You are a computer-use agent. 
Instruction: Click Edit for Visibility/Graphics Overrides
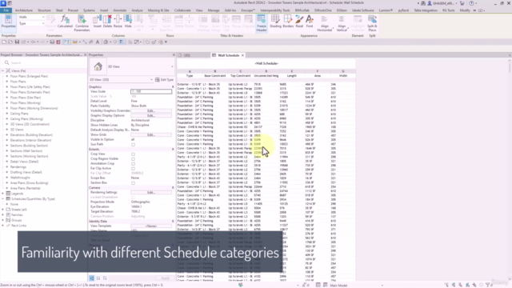[x=151, y=110]
